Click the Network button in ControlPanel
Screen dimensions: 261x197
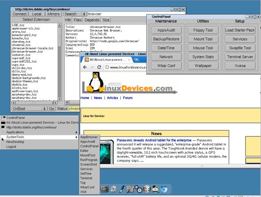[166, 57]
